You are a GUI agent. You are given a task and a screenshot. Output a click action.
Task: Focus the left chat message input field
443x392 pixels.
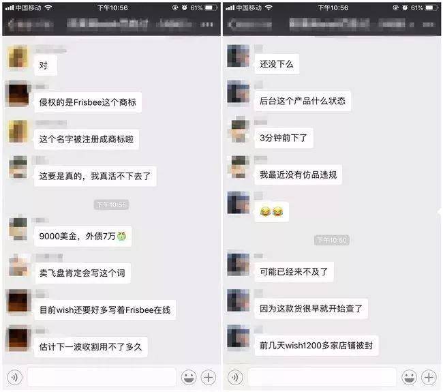pos(102,377)
